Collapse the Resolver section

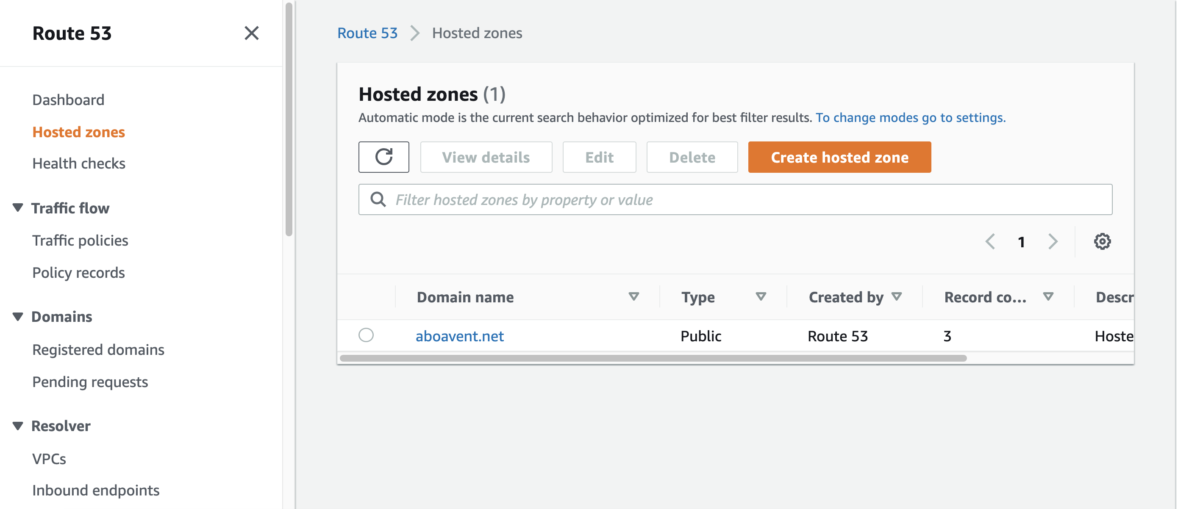18,426
